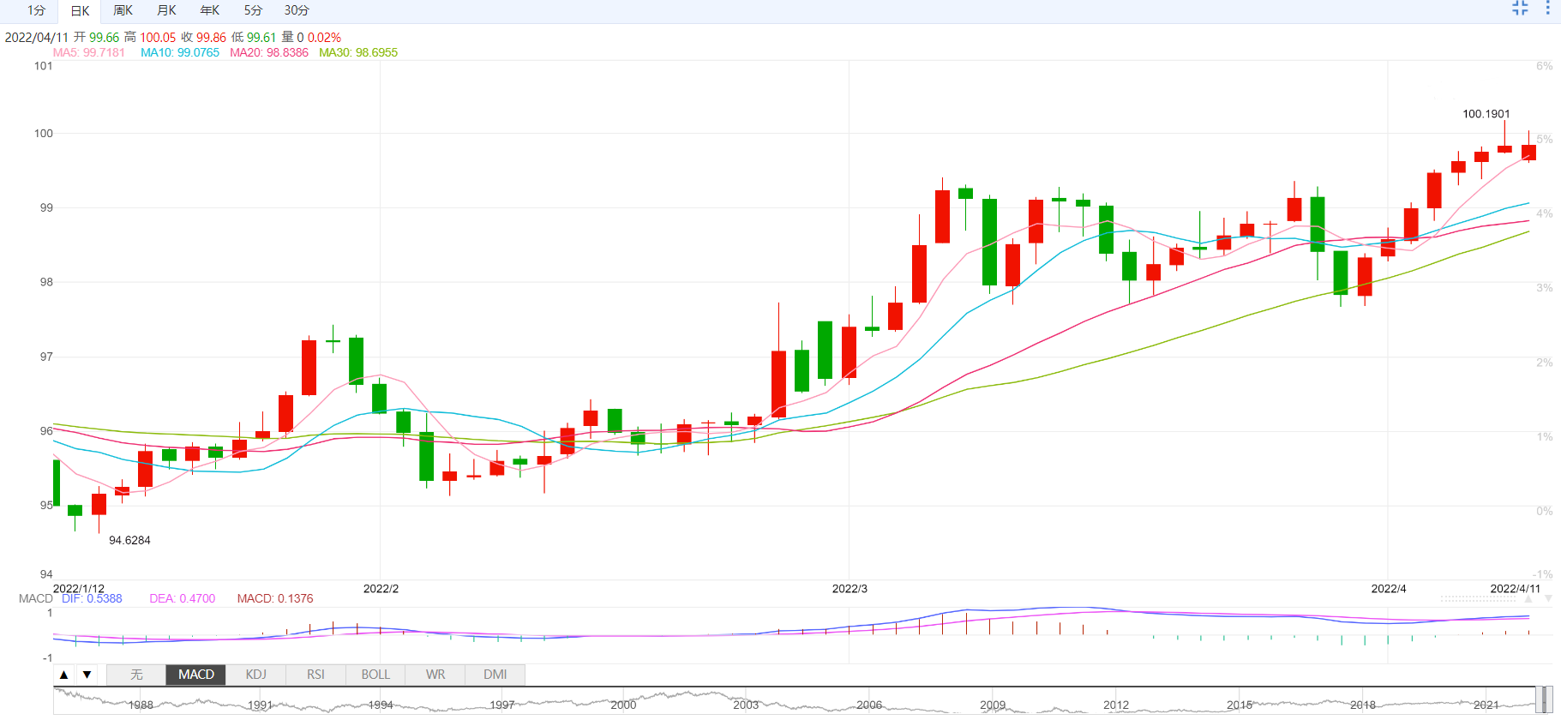
Task: Enable the RSI indicator
Action: click(315, 675)
